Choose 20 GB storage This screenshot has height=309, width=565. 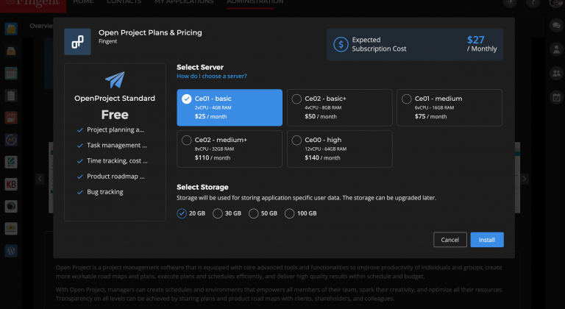click(x=191, y=213)
